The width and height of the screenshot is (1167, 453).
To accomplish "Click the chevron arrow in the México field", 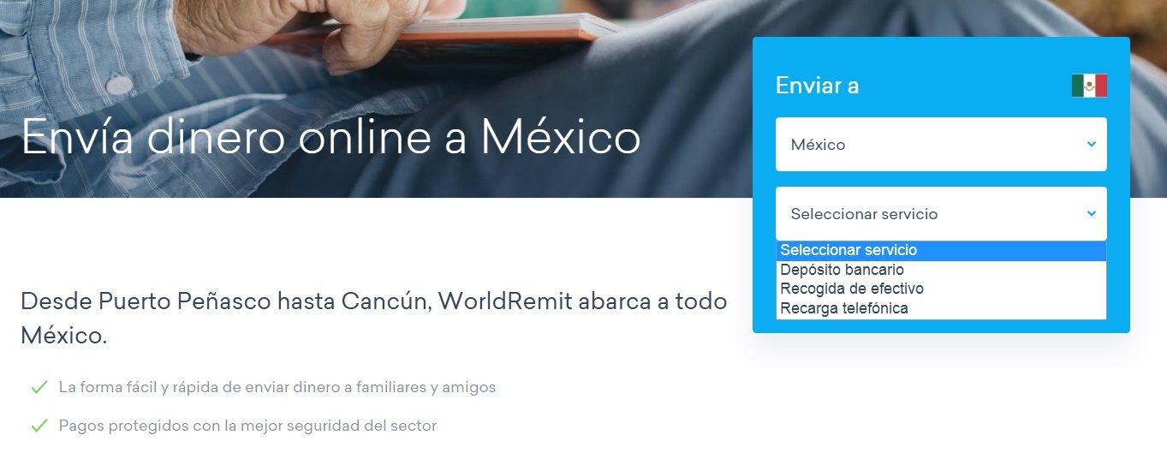I will click(1091, 144).
